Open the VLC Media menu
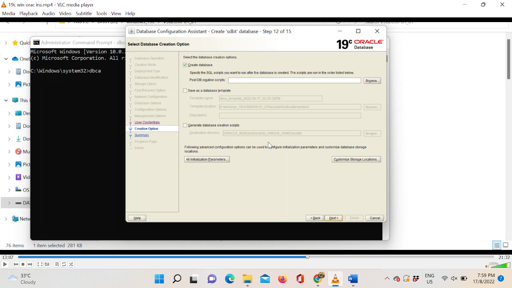Viewport: 512px width, 288px height. pos(9,13)
